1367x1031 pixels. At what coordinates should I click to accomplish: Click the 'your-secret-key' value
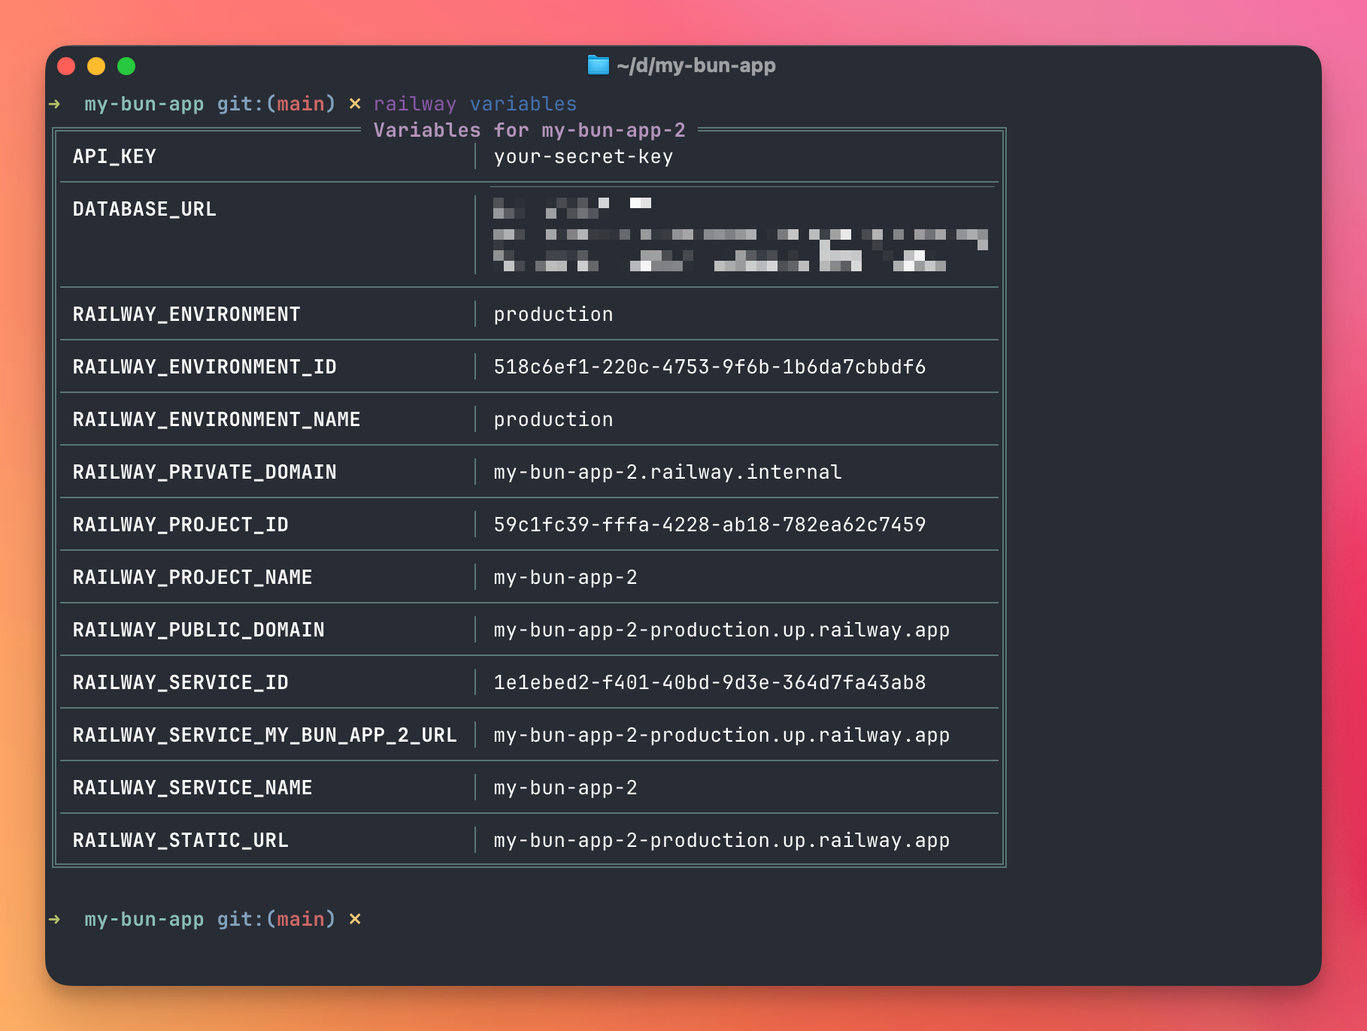tap(583, 156)
